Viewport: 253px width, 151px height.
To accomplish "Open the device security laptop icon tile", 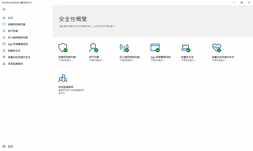I will pyautogui.click(x=186, y=48).
